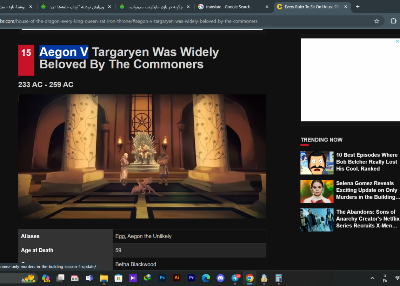Screen dimensions: 400x286
Task: Click the Bob Belcher article thumbnail
Action: pos(317,163)
